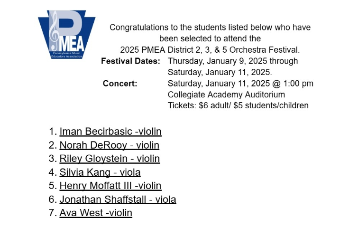This screenshot has height=227, width=349.
Task: Select the Riley Gloystein violin link
Action: coord(110,159)
